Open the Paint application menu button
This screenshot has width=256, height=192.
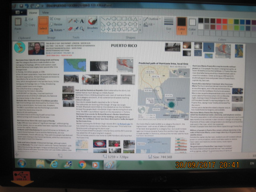[19, 12]
